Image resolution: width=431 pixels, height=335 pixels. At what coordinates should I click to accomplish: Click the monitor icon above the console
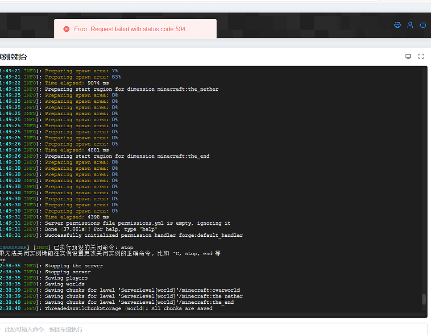pyautogui.click(x=408, y=56)
